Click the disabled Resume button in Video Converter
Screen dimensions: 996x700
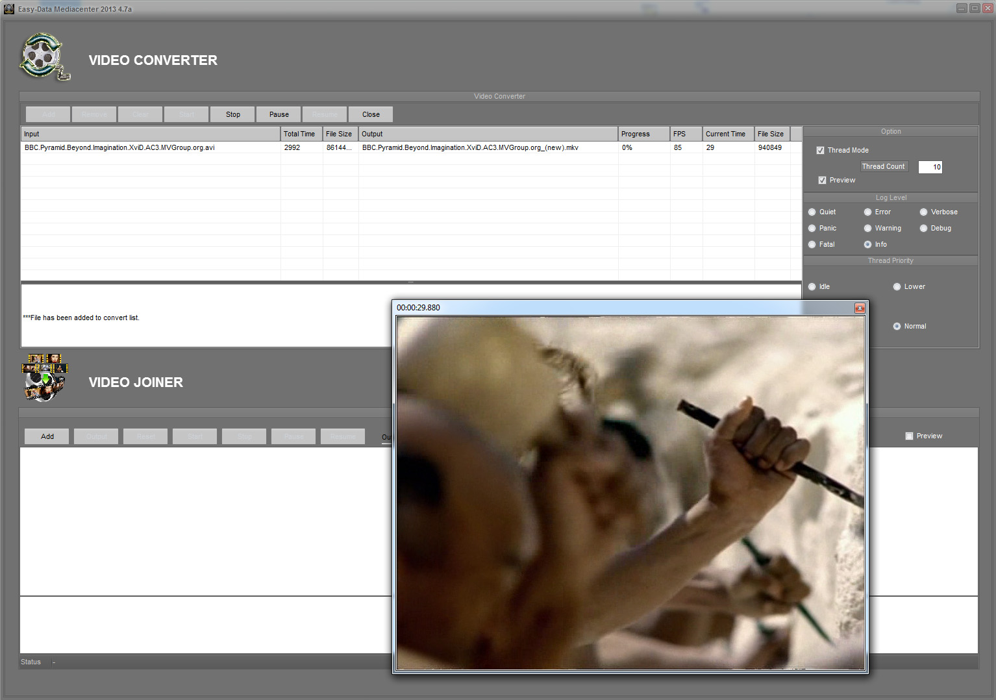[x=325, y=114]
